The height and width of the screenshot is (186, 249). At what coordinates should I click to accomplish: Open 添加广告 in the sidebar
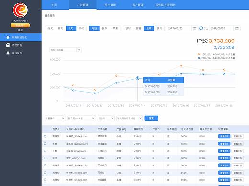coord(21,45)
